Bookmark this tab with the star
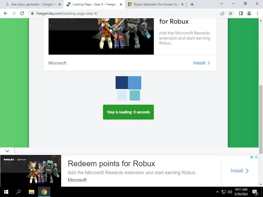The height and width of the screenshot is (197, 263). point(231,13)
